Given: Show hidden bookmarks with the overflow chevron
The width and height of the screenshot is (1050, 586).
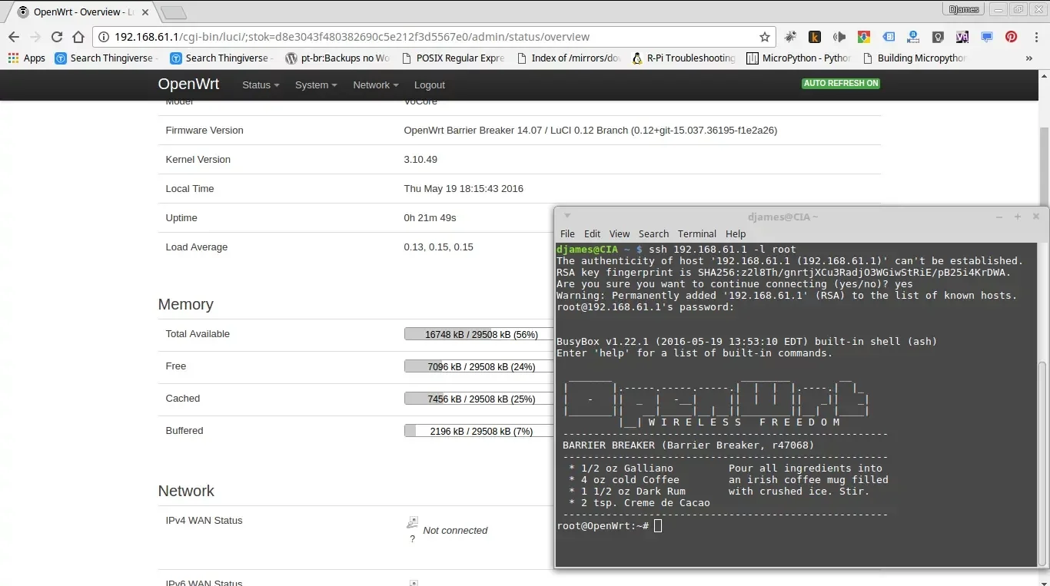Looking at the screenshot, I should pyautogui.click(x=1029, y=58).
